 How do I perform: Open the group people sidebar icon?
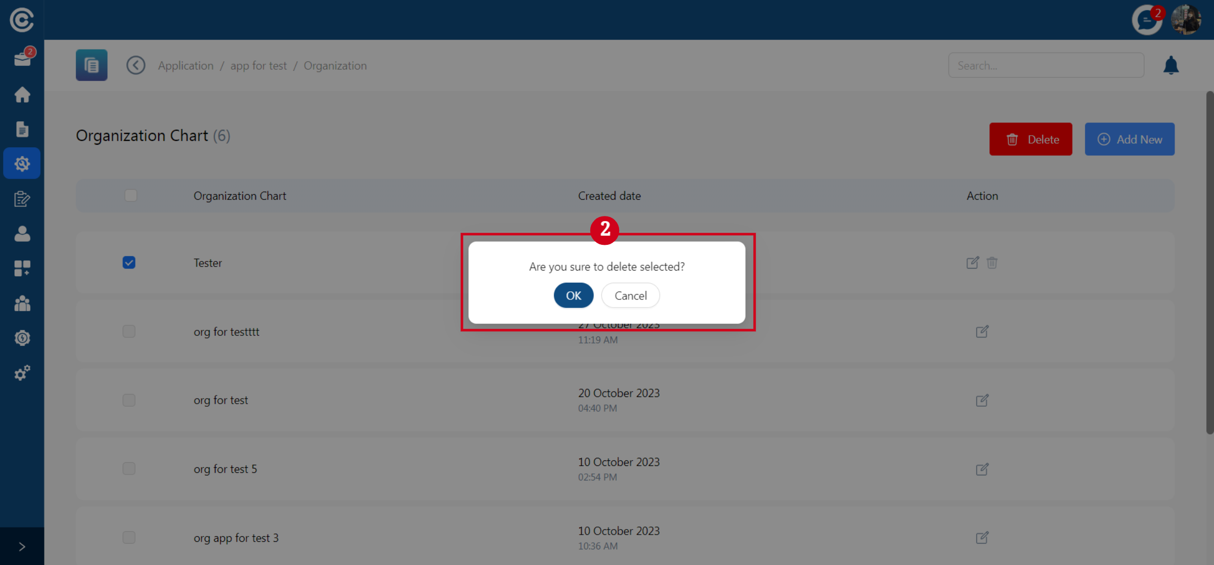point(22,303)
